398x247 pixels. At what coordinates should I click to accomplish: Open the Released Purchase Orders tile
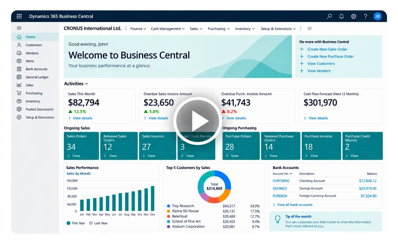(281, 146)
